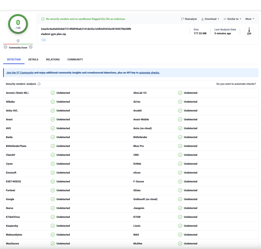
Task: Click the 5 minutes ago analysis date
Action: (x=223, y=33)
